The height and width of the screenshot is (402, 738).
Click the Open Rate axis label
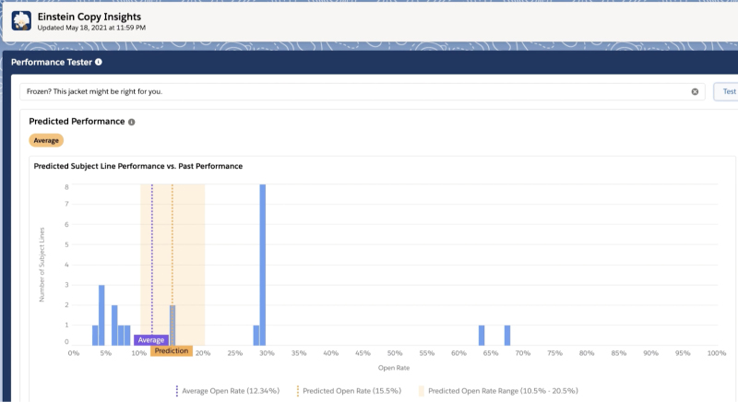pyautogui.click(x=394, y=368)
